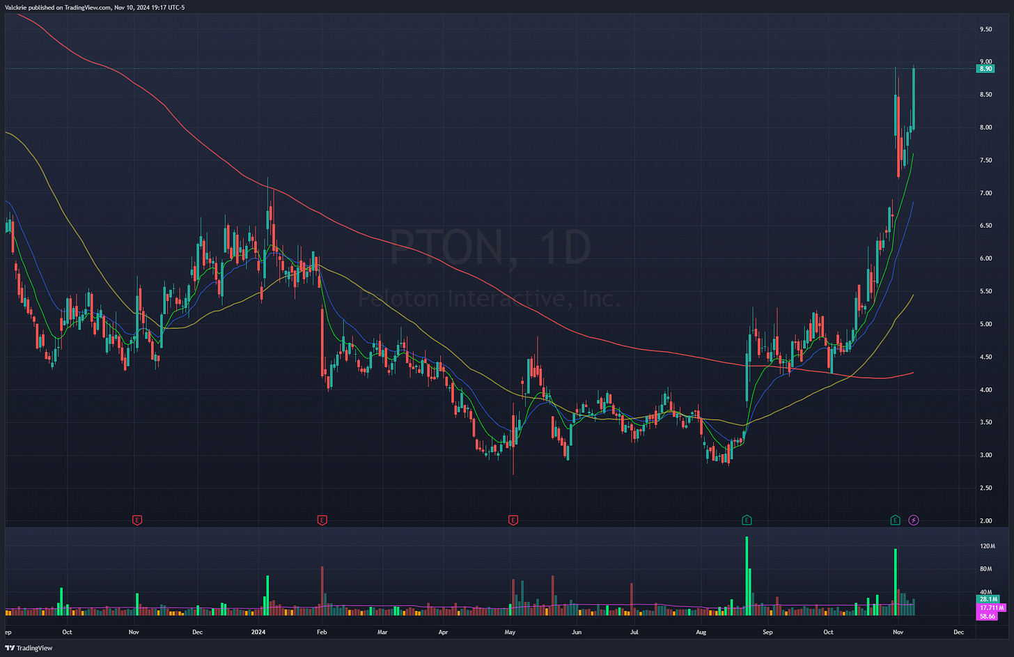This screenshot has height=657, width=1014.
Task: Open the red earnings marker above May
Action: click(x=513, y=520)
